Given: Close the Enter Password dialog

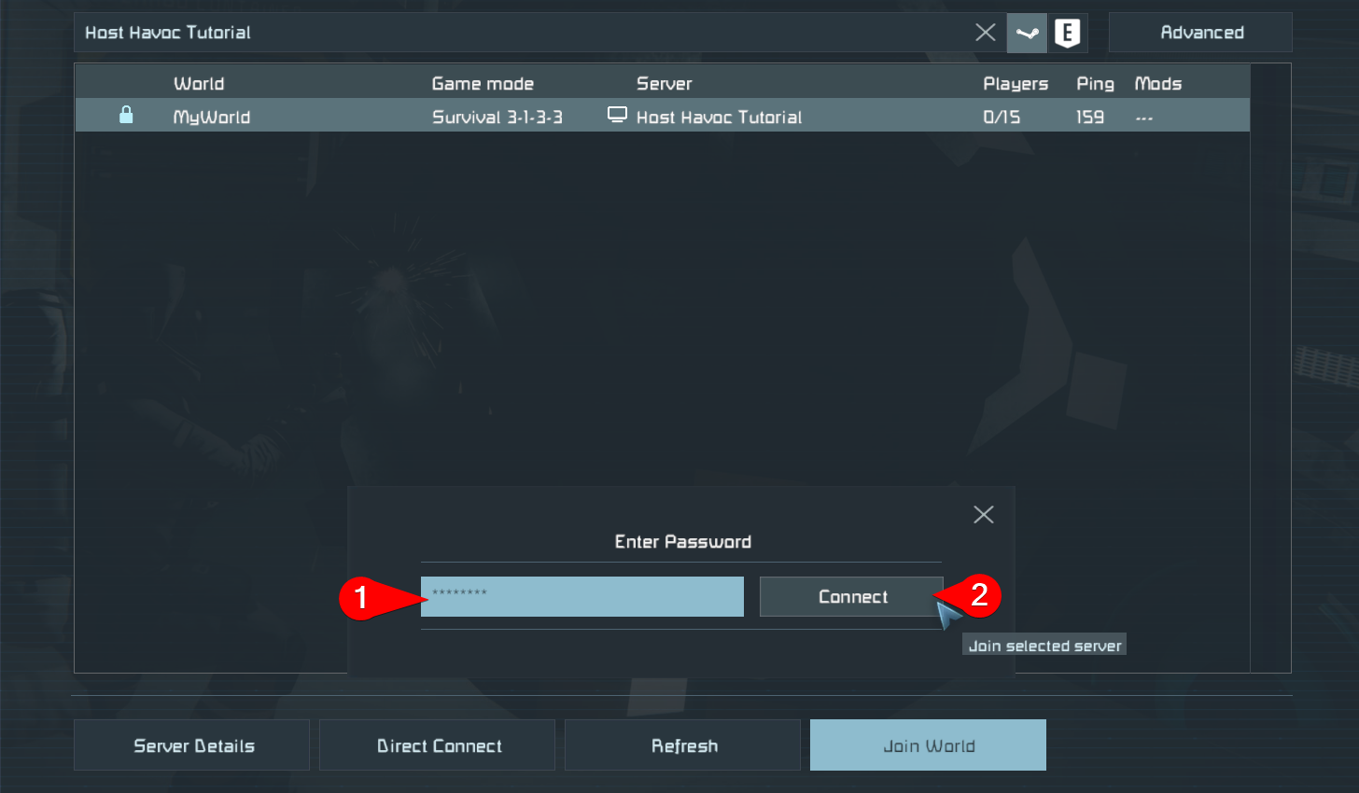Looking at the screenshot, I should pyautogui.click(x=984, y=514).
